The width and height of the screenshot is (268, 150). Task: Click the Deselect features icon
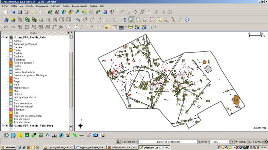point(107,27)
